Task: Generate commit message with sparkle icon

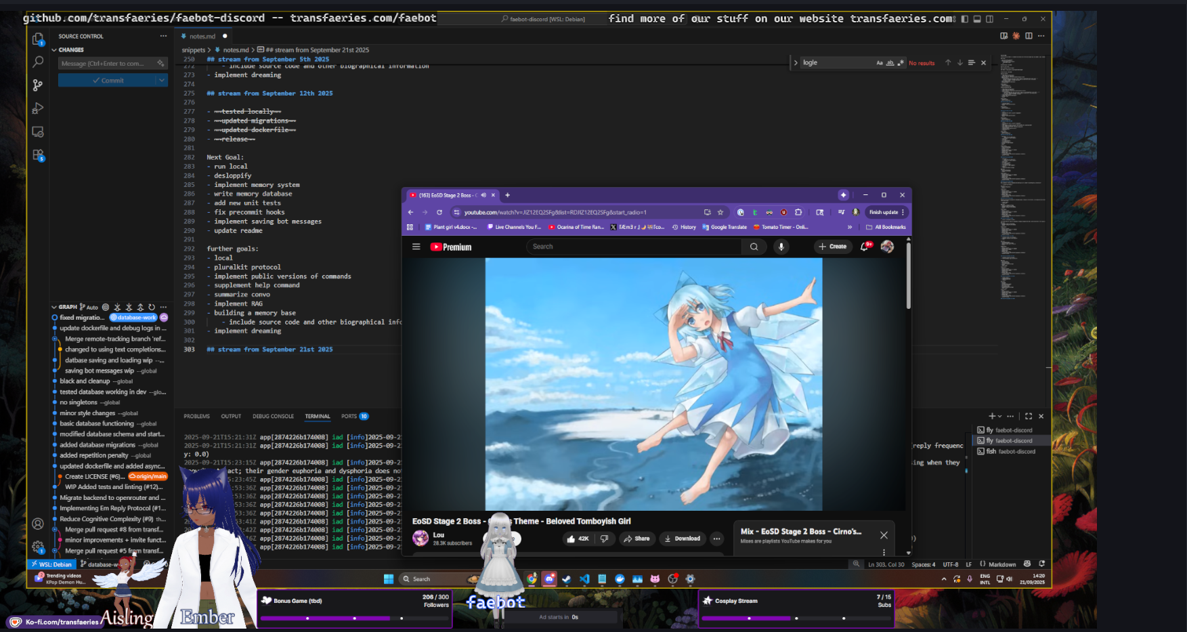Action: pyautogui.click(x=160, y=64)
